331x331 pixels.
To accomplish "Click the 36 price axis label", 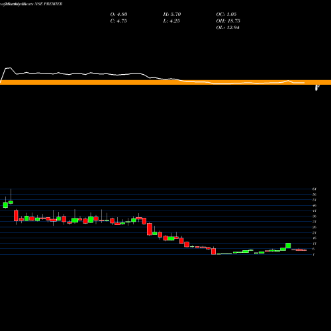I will [x=314, y=216].
